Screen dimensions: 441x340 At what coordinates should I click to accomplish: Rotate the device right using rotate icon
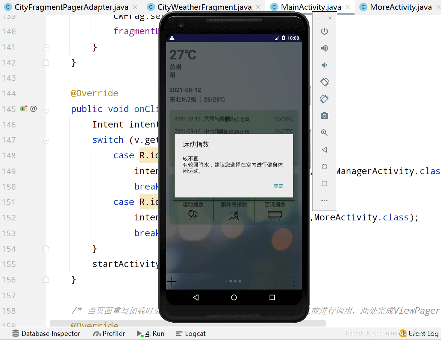[x=324, y=99]
